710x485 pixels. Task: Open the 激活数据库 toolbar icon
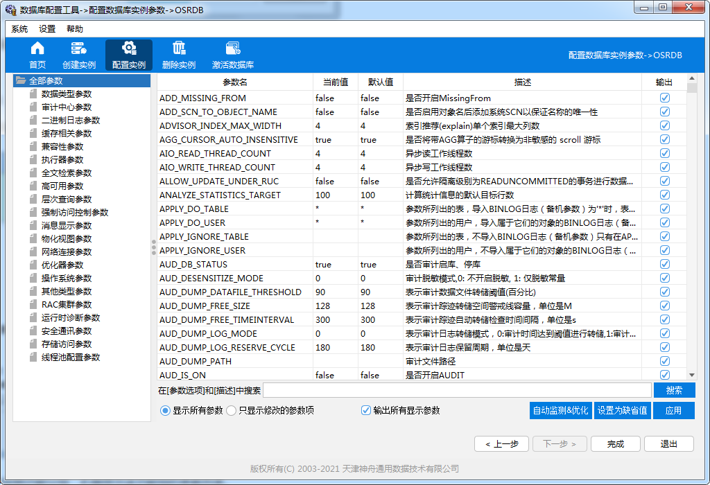232,48
